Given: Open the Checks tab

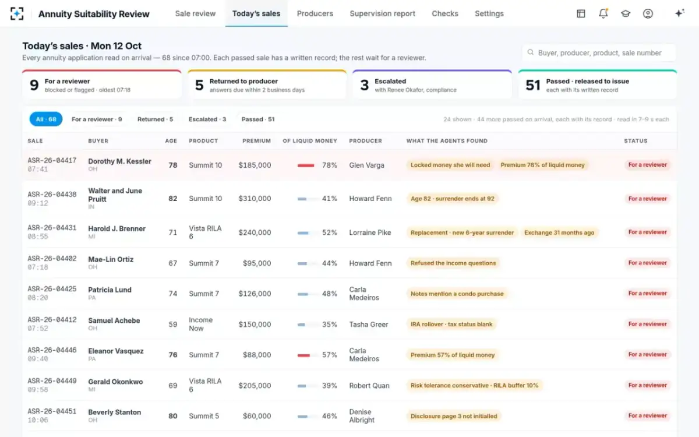Looking at the screenshot, I should [445, 13].
